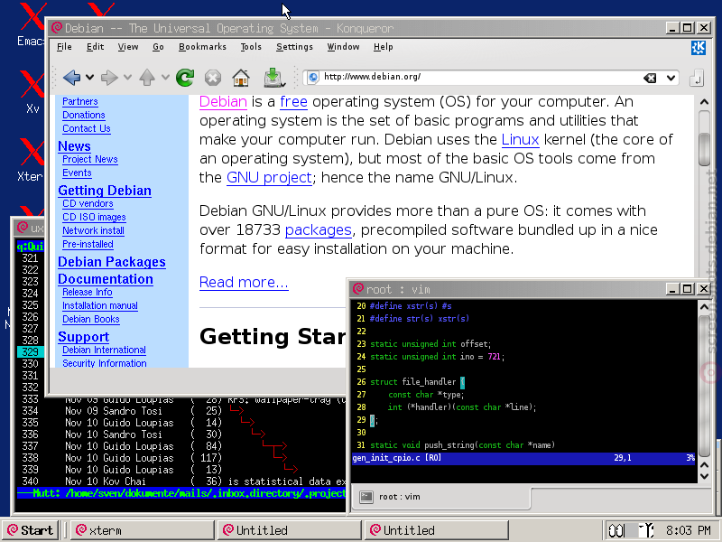Click the terminal icon on the root : vim tab
Screen dimensions: 722x542
pyautogui.click(x=366, y=497)
